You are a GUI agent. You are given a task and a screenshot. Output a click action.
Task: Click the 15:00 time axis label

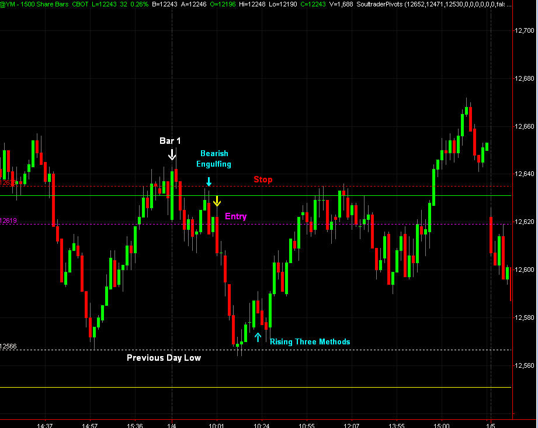click(441, 426)
